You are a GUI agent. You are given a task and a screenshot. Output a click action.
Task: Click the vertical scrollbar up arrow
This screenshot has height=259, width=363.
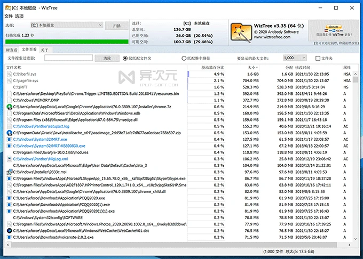tap(356, 74)
